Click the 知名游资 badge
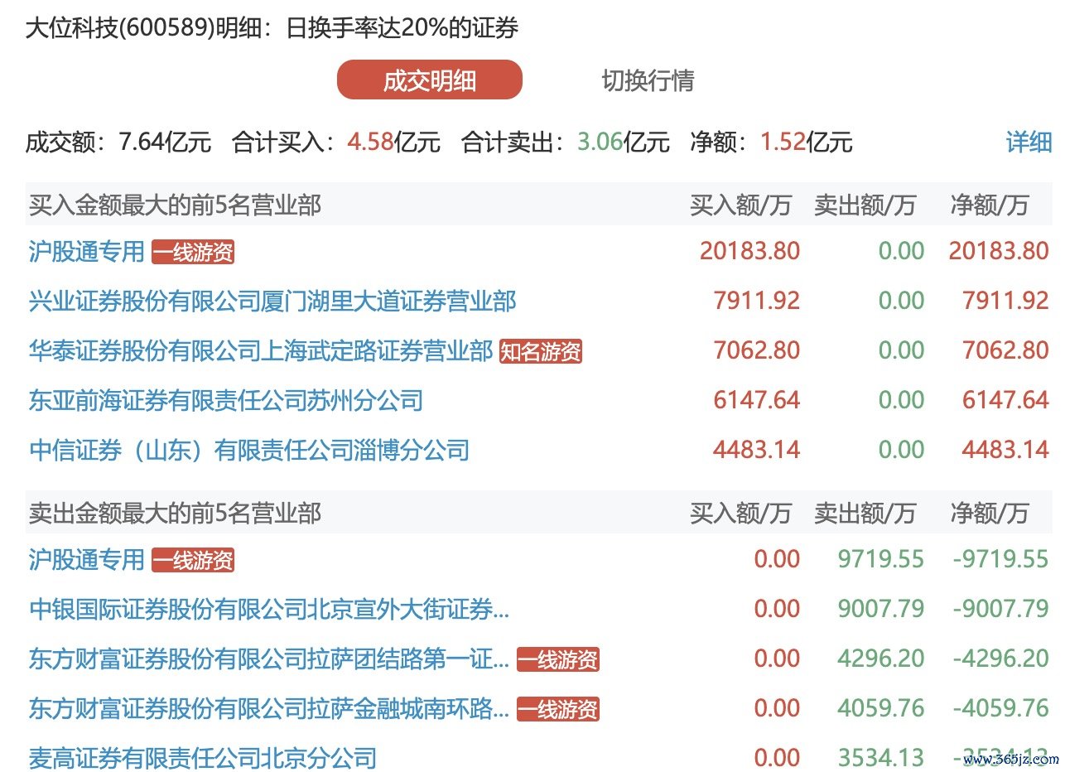Image resolution: width=1065 pixels, height=772 pixels. click(x=541, y=352)
